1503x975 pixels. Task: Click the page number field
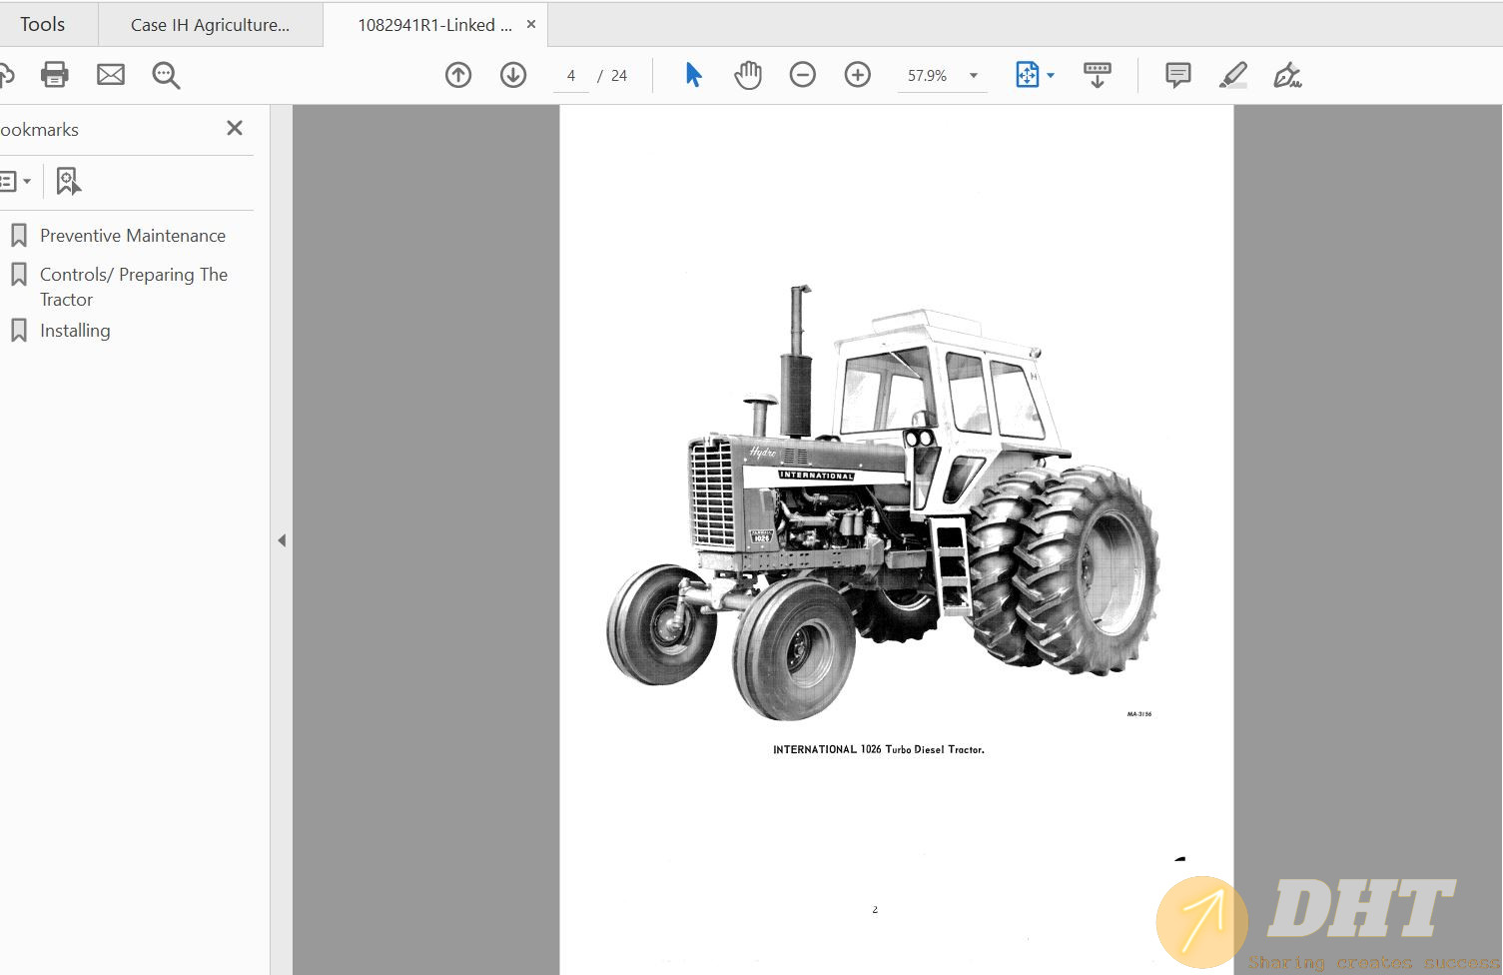click(x=571, y=76)
